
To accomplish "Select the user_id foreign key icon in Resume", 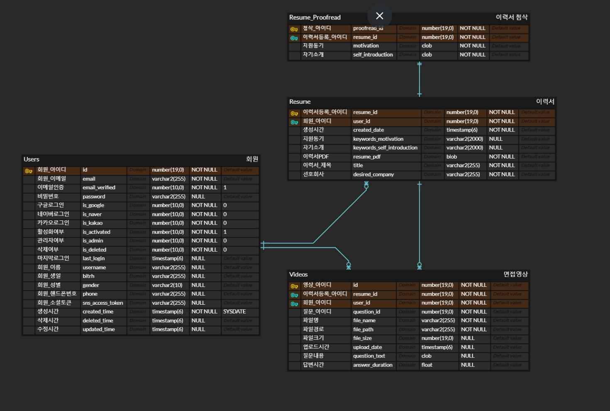I will click(x=294, y=122).
